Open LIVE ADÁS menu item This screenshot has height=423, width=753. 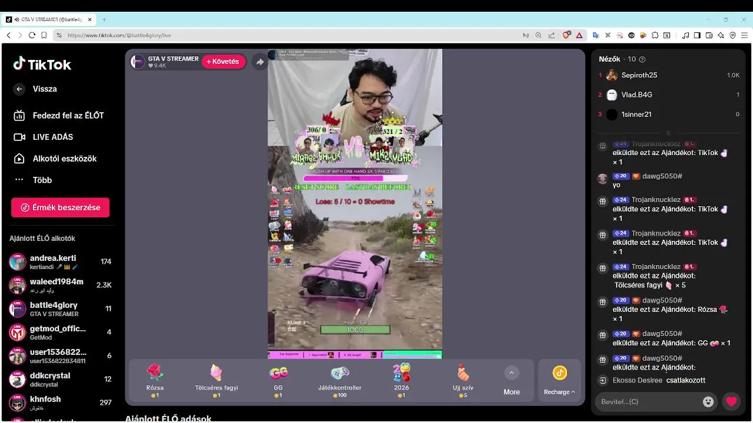pos(44,137)
